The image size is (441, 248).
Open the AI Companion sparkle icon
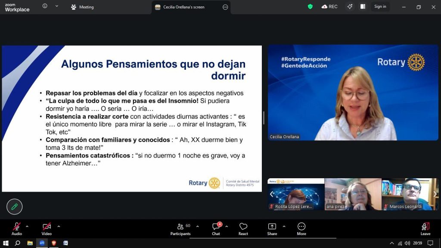350,6
